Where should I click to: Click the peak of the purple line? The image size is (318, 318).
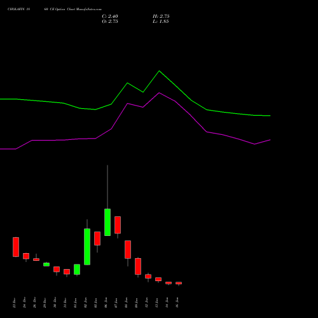[x=159, y=93]
